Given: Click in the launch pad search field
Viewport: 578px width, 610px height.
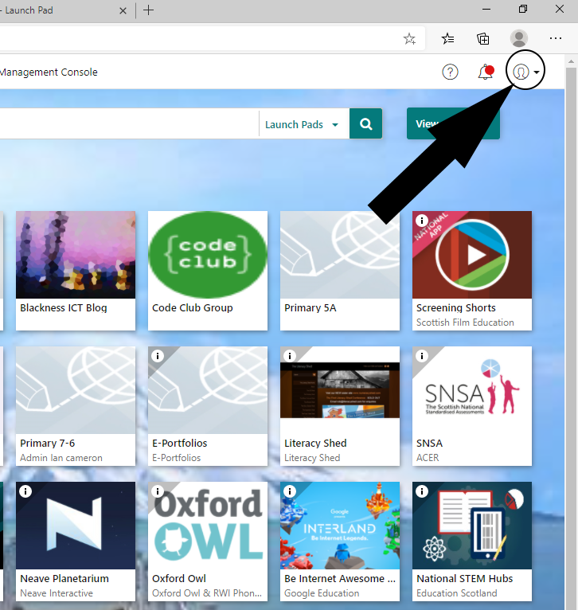Looking at the screenshot, I should [x=128, y=123].
